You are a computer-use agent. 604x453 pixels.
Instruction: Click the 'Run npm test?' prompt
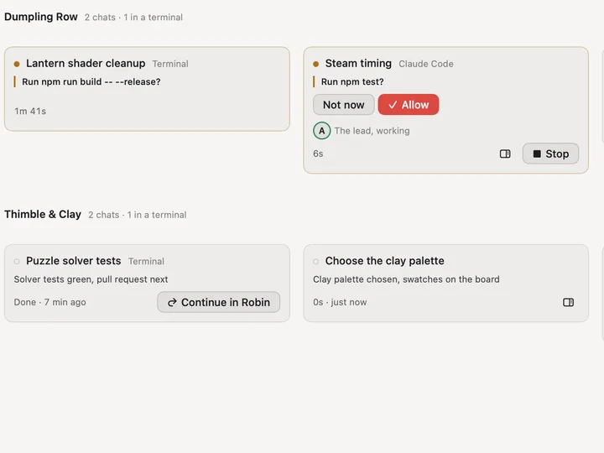(x=352, y=81)
